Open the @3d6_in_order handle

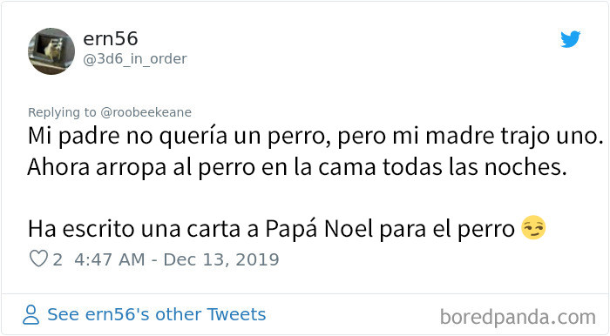click(135, 59)
